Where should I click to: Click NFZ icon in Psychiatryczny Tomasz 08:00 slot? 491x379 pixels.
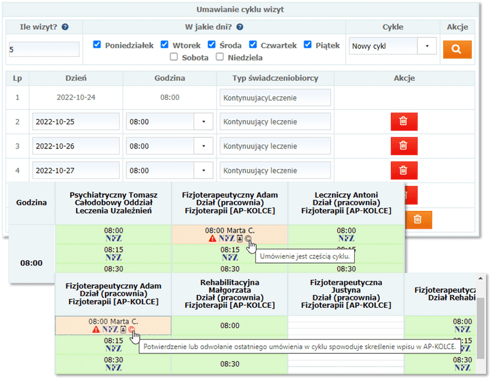[114, 239]
